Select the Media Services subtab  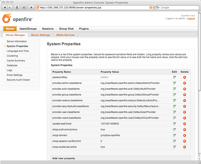pos(65,35)
